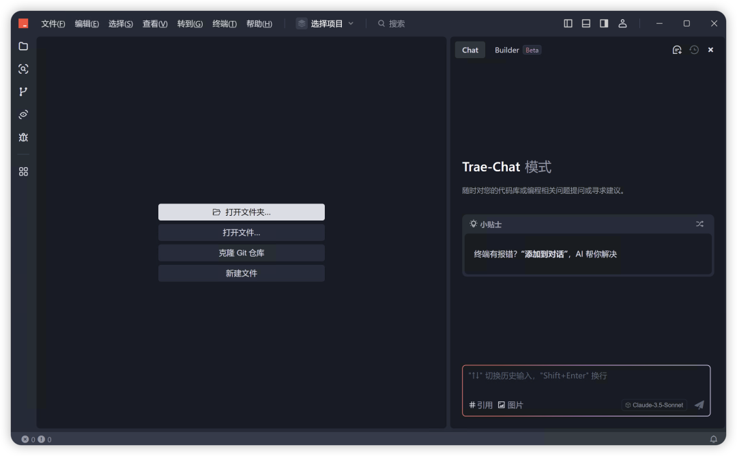Toggle the primary left sidebar layout
Viewport: 737px width, 456px height.
coord(568,23)
